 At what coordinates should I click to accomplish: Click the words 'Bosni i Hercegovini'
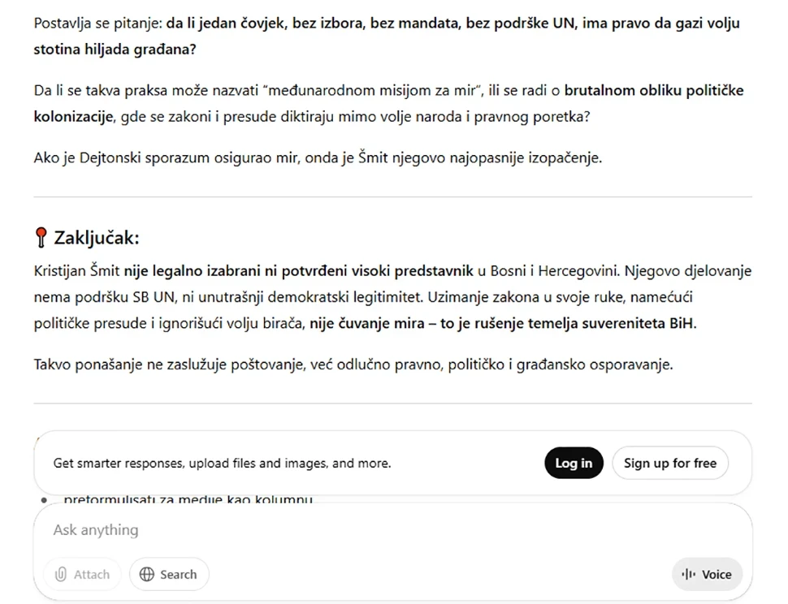pyautogui.click(x=556, y=271)
